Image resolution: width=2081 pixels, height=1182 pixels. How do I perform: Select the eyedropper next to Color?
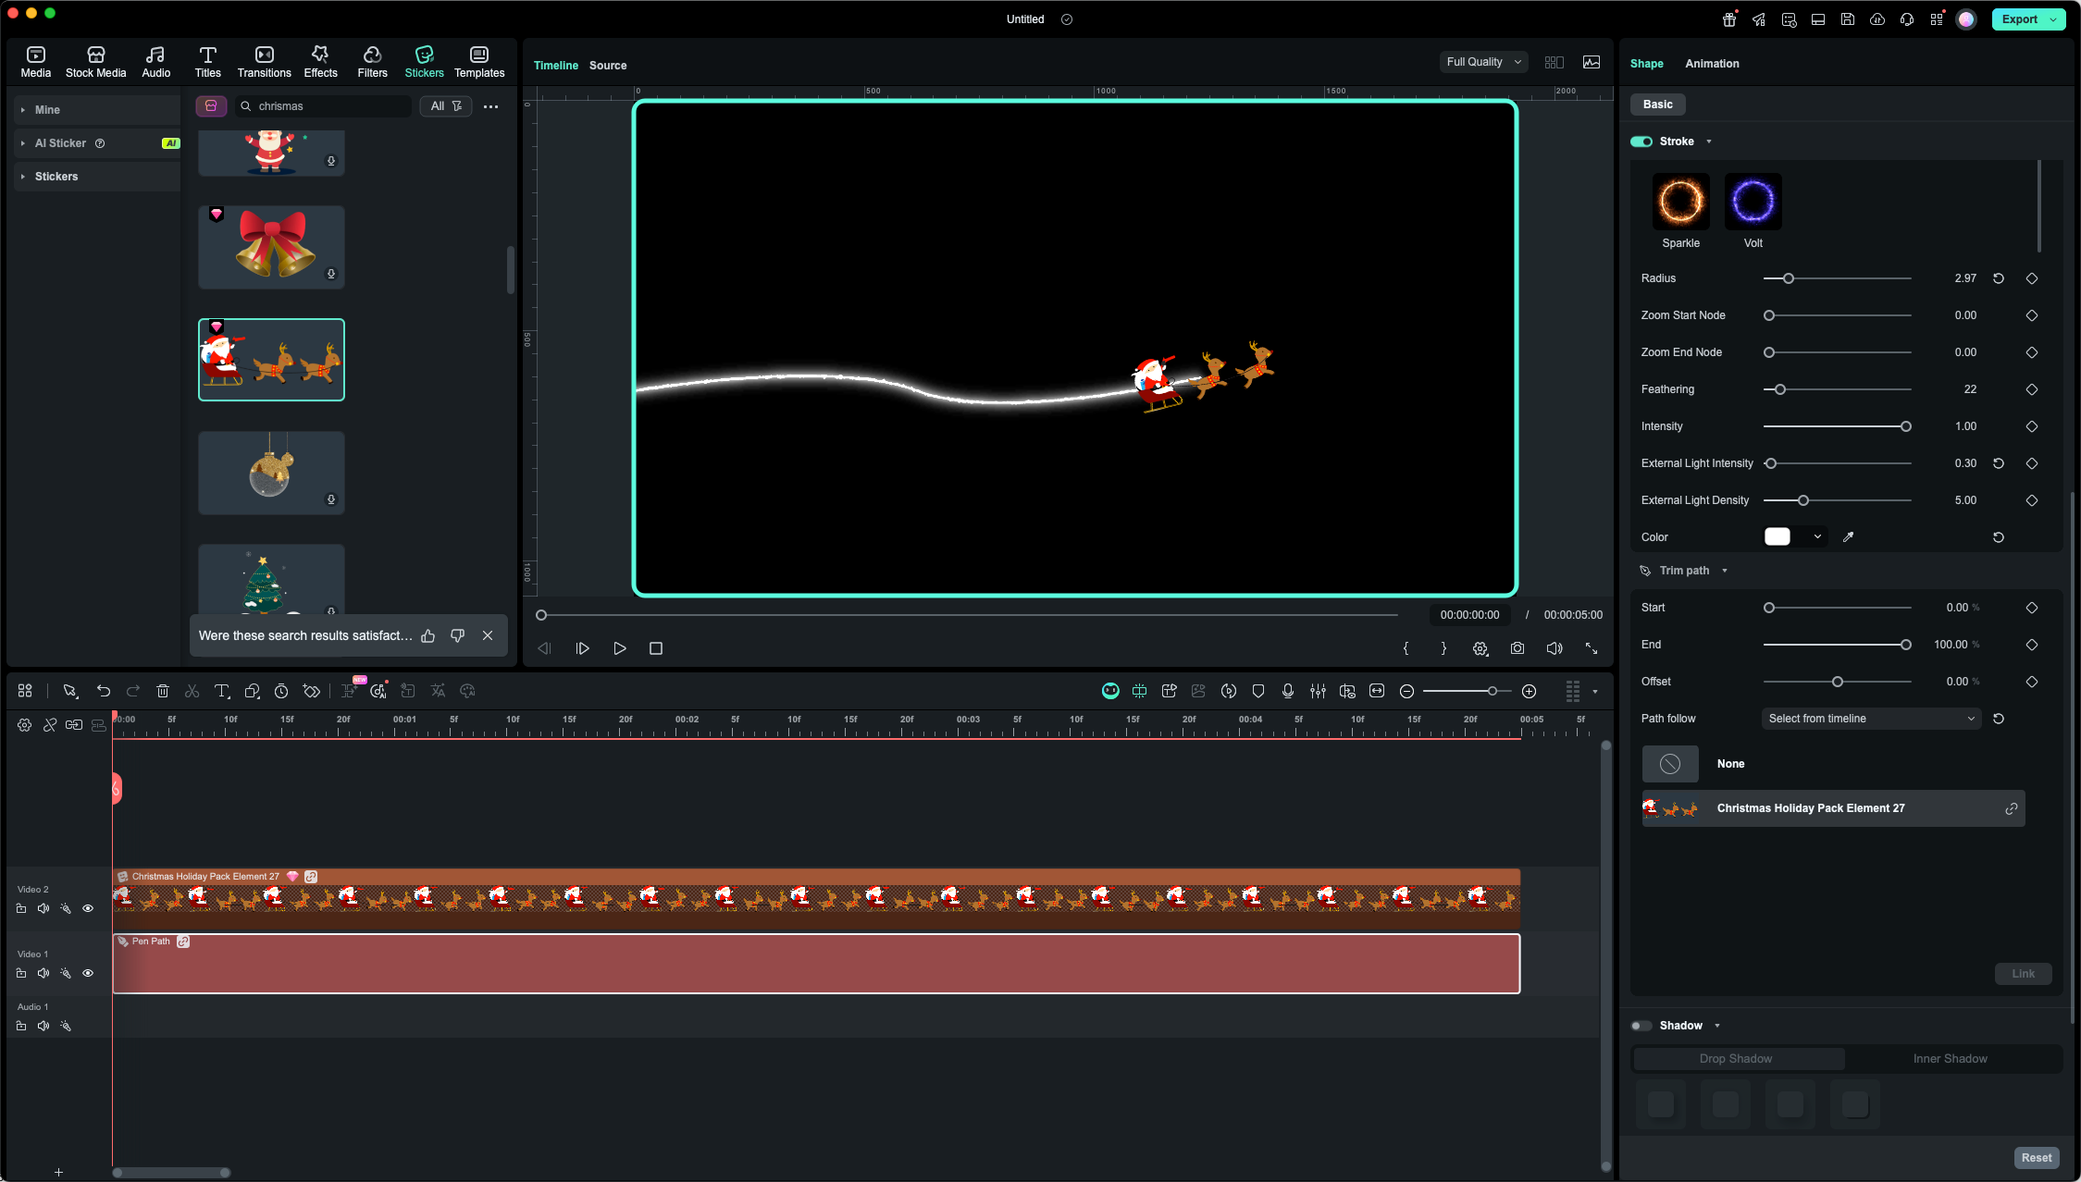pos(1848,536)
